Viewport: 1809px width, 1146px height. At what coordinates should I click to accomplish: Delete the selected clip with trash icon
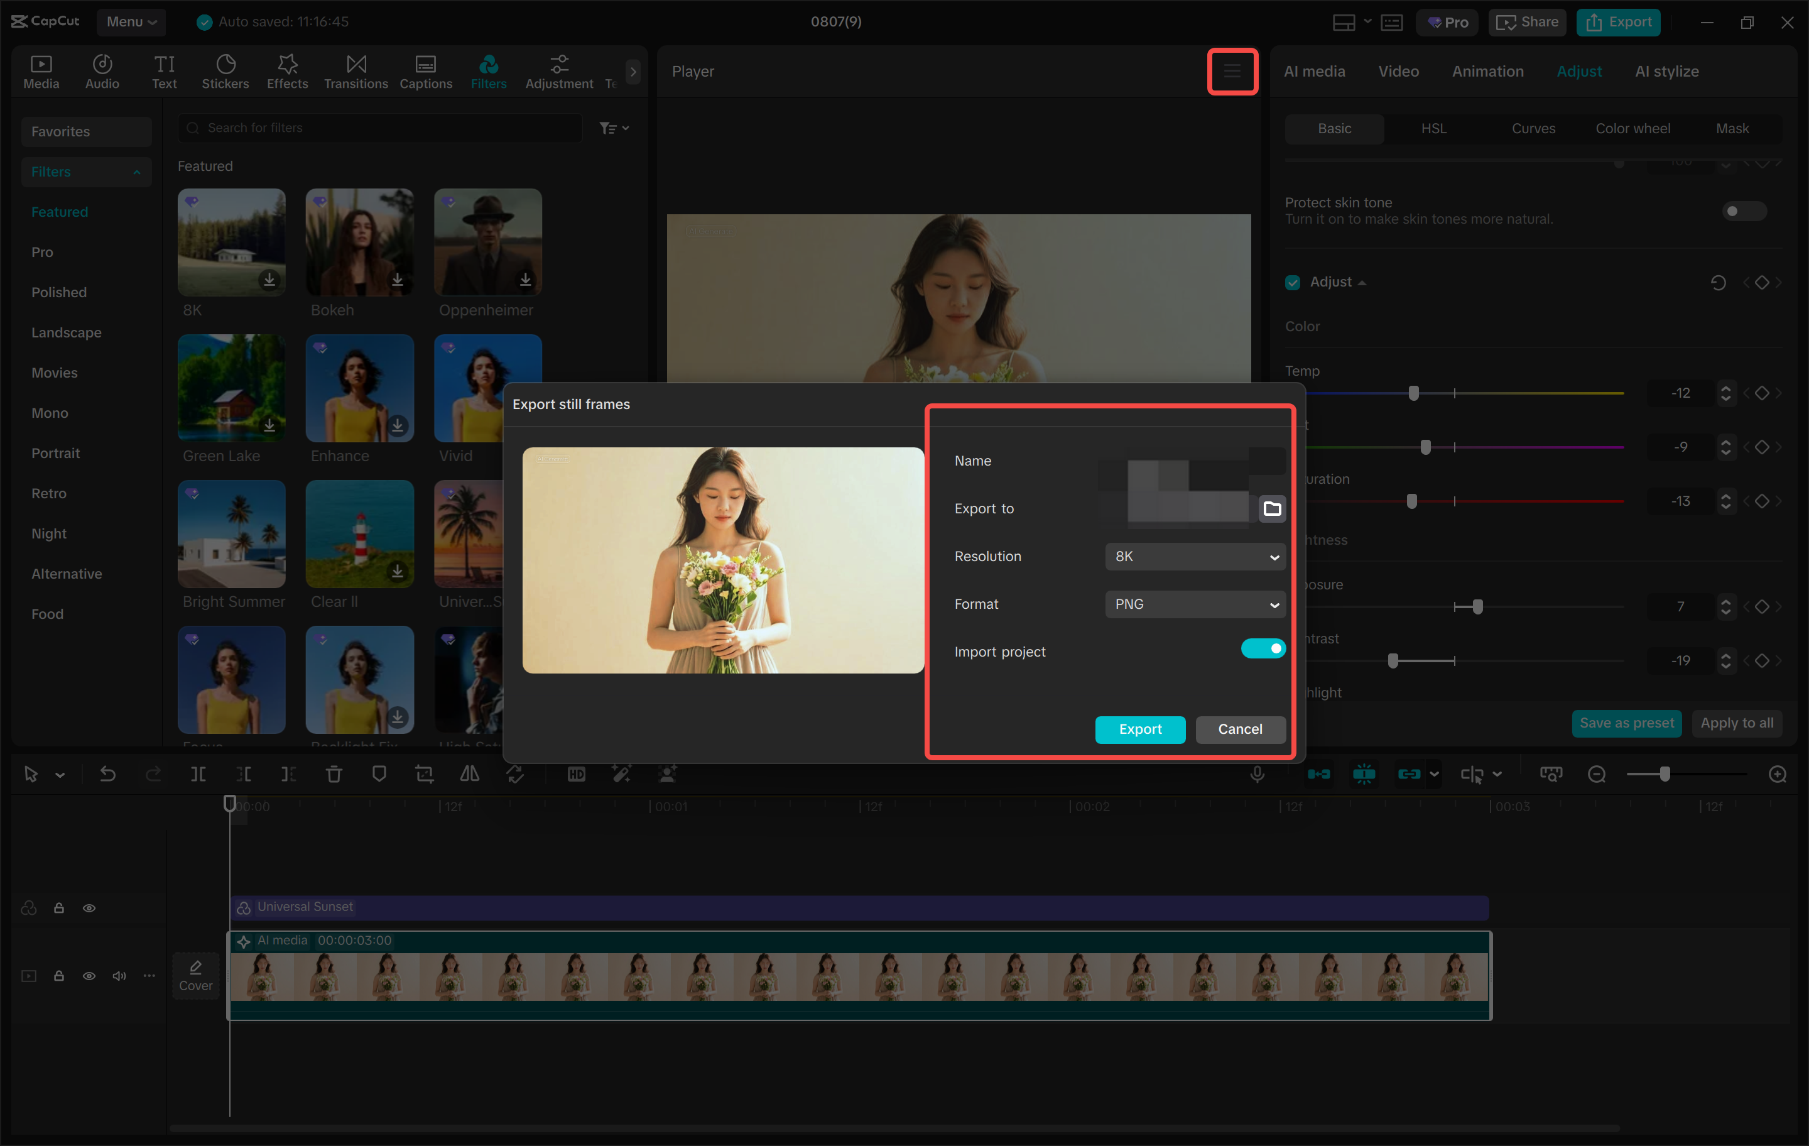[334, 773]
